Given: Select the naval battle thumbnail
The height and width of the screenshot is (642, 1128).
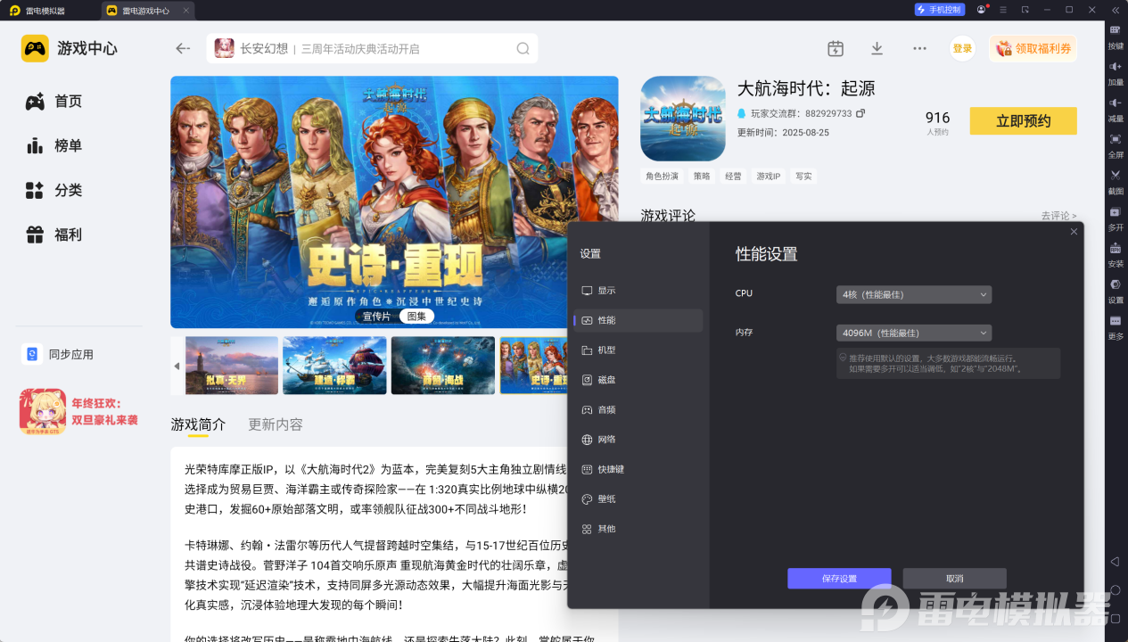Looking at the screenshot, I should click(x=443, y=366).
